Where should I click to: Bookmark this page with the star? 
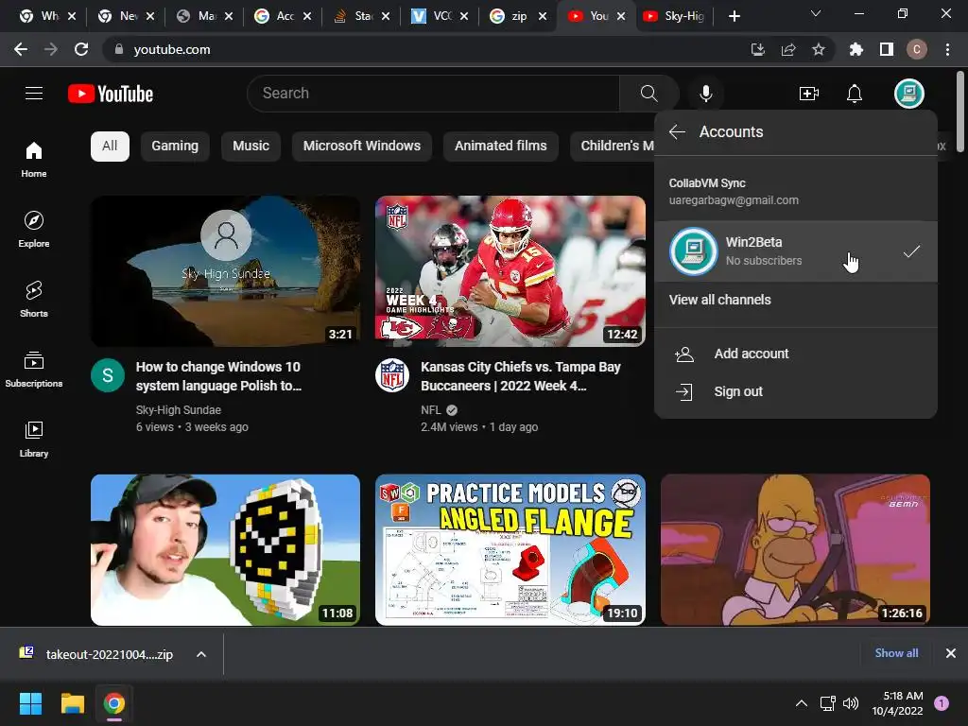(819, 49)
